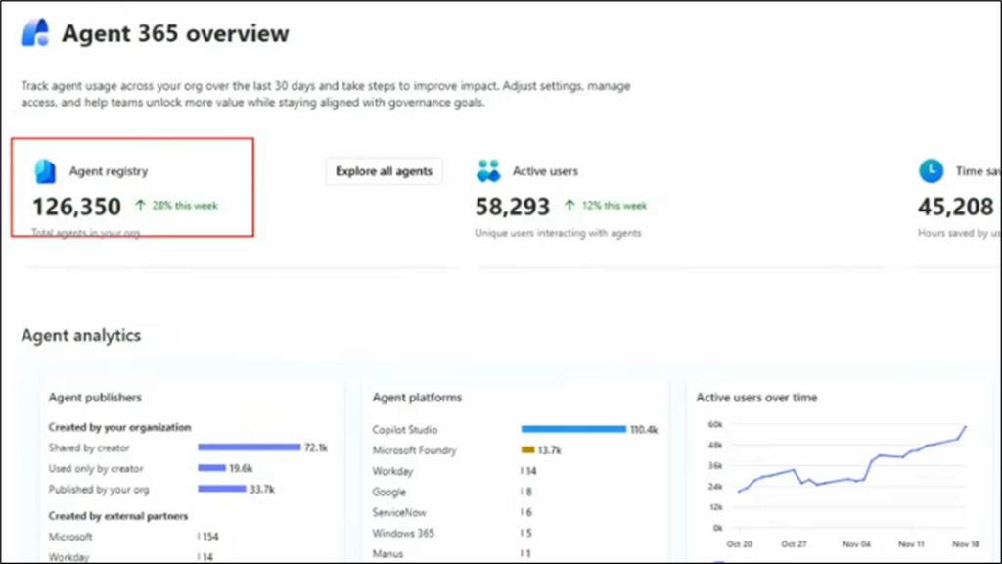Image resolution: width=1002 pixels, height=564 pixels.
Task: Select Windows 365 in Agent platforms list
Action: pos(405,534)
